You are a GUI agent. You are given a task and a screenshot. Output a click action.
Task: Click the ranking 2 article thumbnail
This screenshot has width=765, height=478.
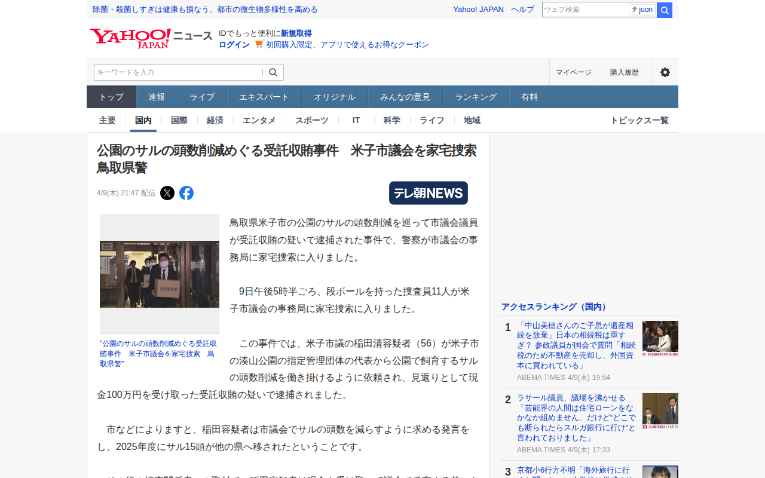660,411
